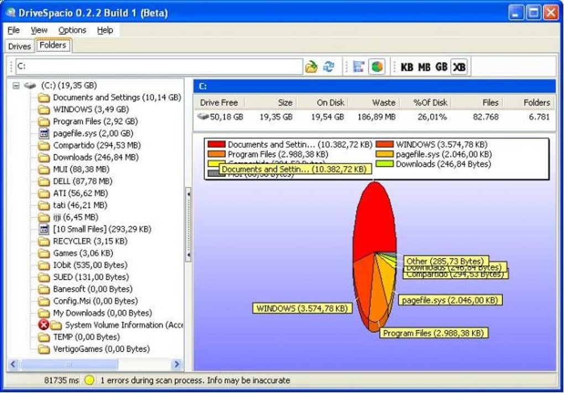Click the tree scrollbar left arrow

click(x=13, y=364)
